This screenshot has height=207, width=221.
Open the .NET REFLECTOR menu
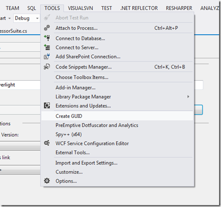coord(139,8)
